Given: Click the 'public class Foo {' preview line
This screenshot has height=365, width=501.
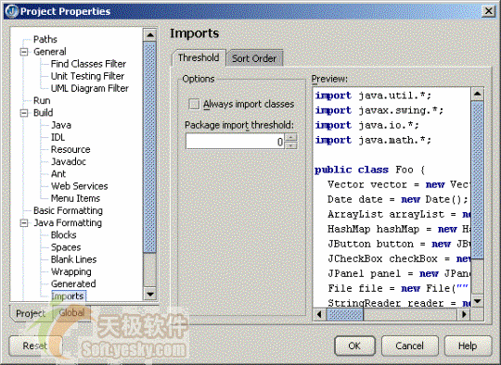Looking at the screenshot, I should coord(369,170).
